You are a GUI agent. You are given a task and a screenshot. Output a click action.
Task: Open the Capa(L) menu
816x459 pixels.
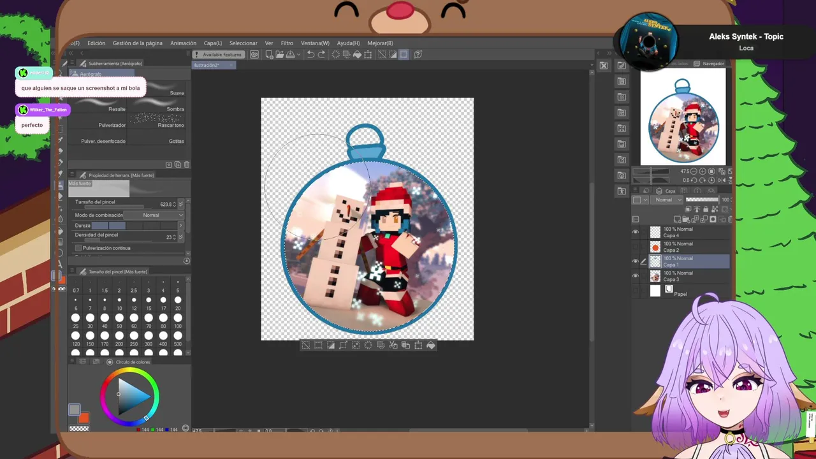(213, 43)
